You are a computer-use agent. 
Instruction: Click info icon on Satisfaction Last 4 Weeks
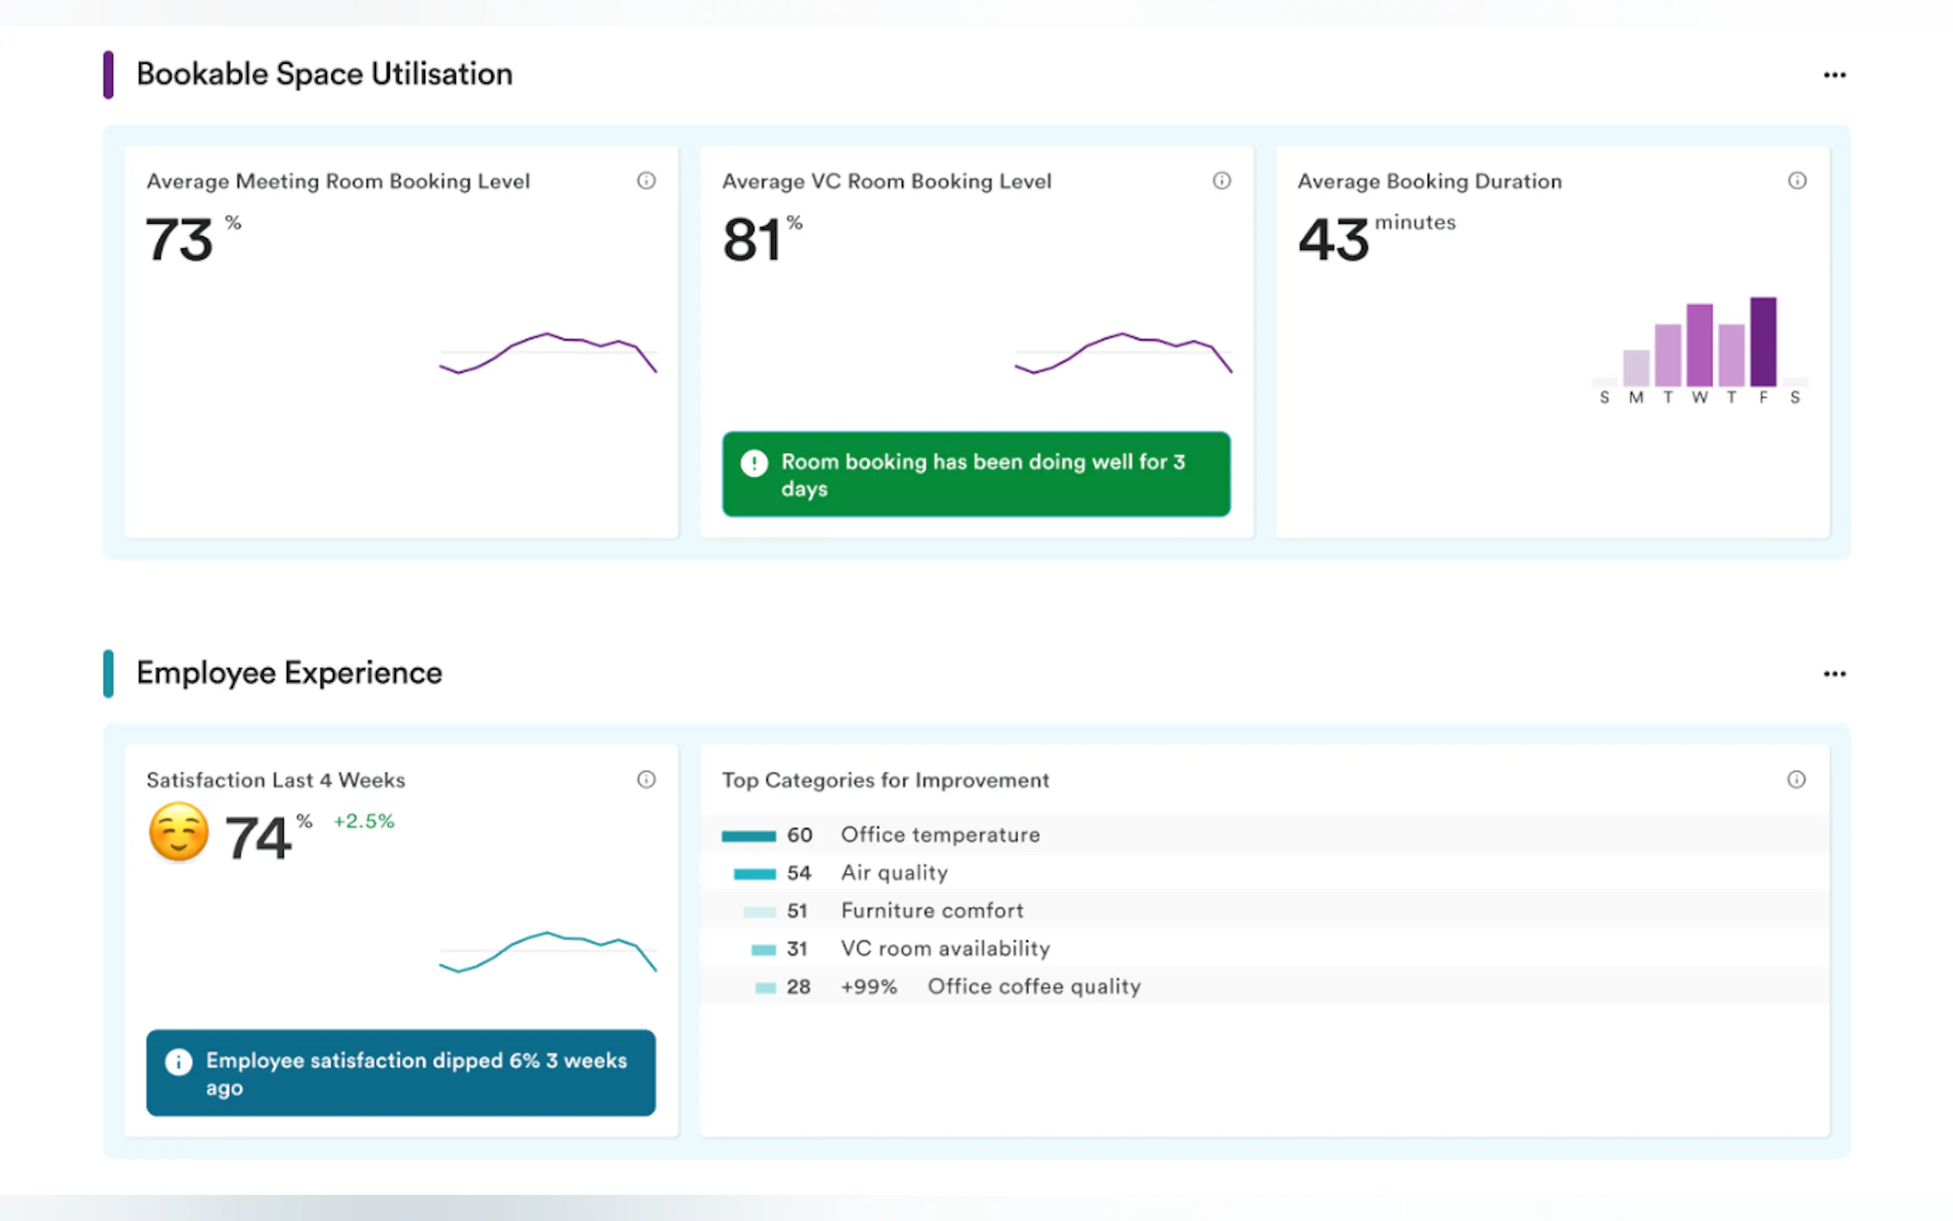click(646, 780)
